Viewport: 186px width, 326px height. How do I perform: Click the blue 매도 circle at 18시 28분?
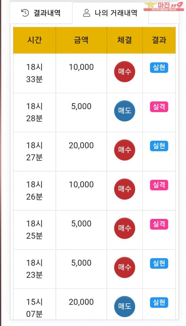point(125,111)
